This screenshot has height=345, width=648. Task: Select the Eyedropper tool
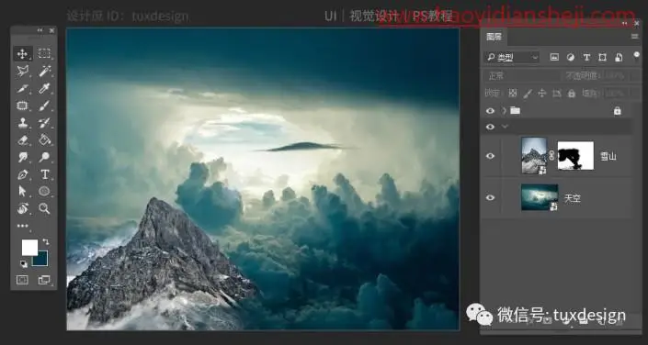tap(44, 88)
